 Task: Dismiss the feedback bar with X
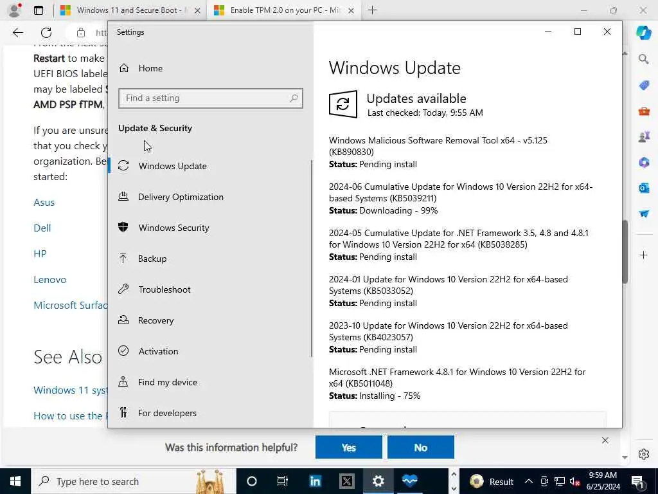[x=605, y=440]
